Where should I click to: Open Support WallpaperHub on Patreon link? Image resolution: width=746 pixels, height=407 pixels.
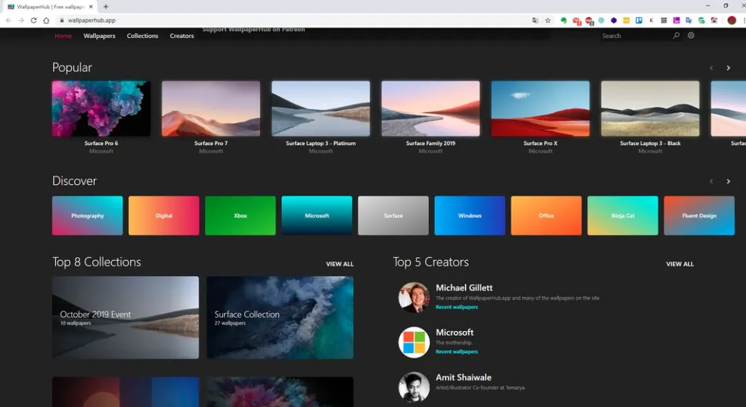coord(254,30)
